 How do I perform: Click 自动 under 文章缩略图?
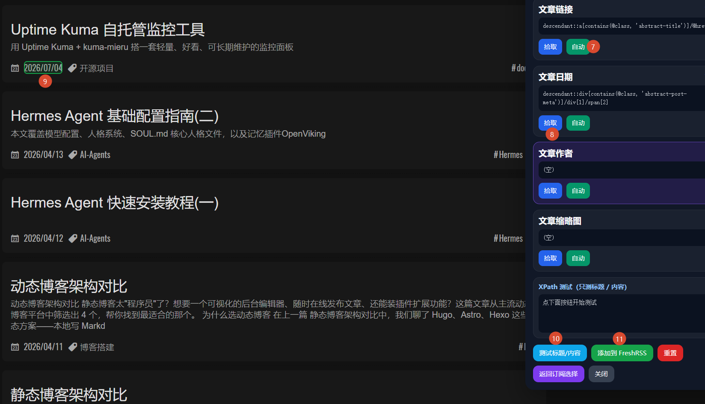coord(578,258)
